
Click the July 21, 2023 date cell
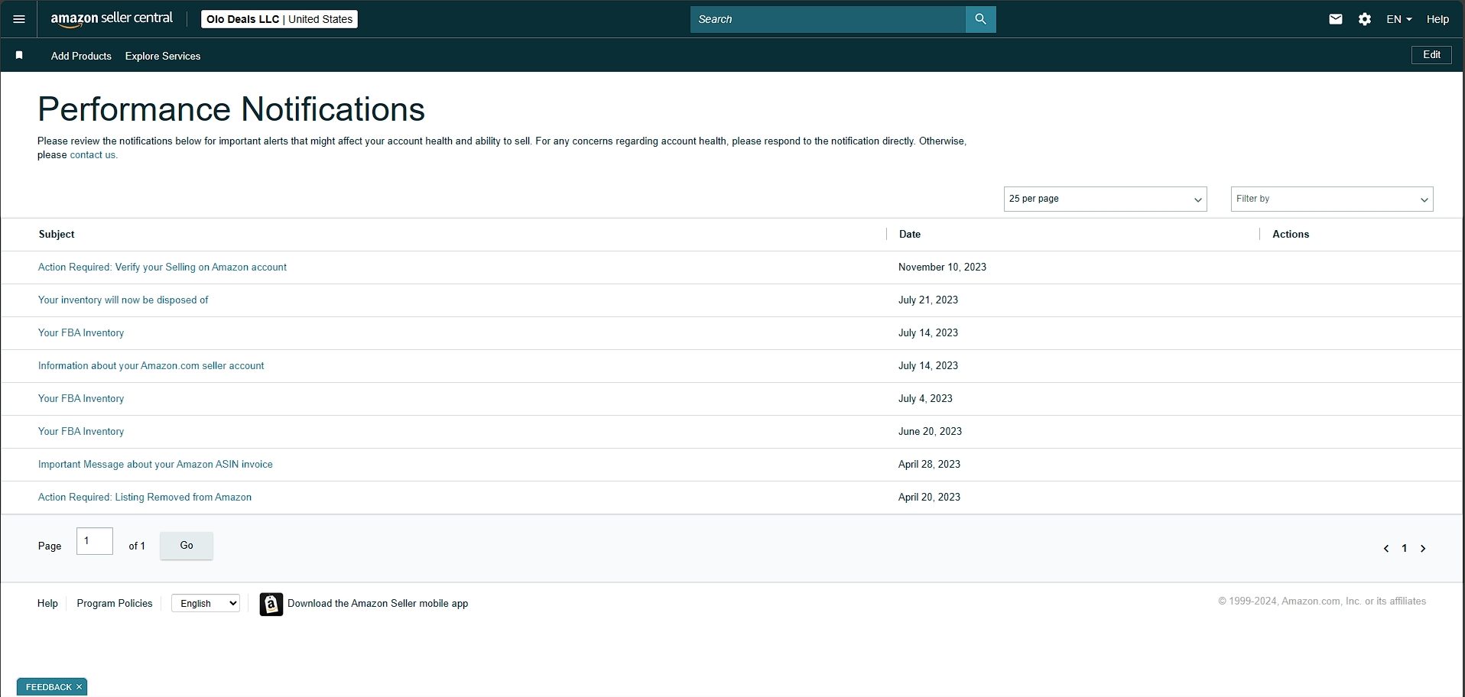(928, 300)
